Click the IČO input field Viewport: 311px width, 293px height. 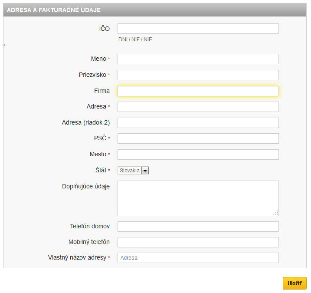(x=198, y=29)
